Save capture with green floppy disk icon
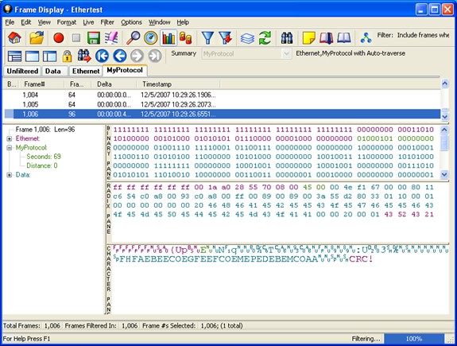The width and height of the screenshot is (457, 346). (94, 38)
